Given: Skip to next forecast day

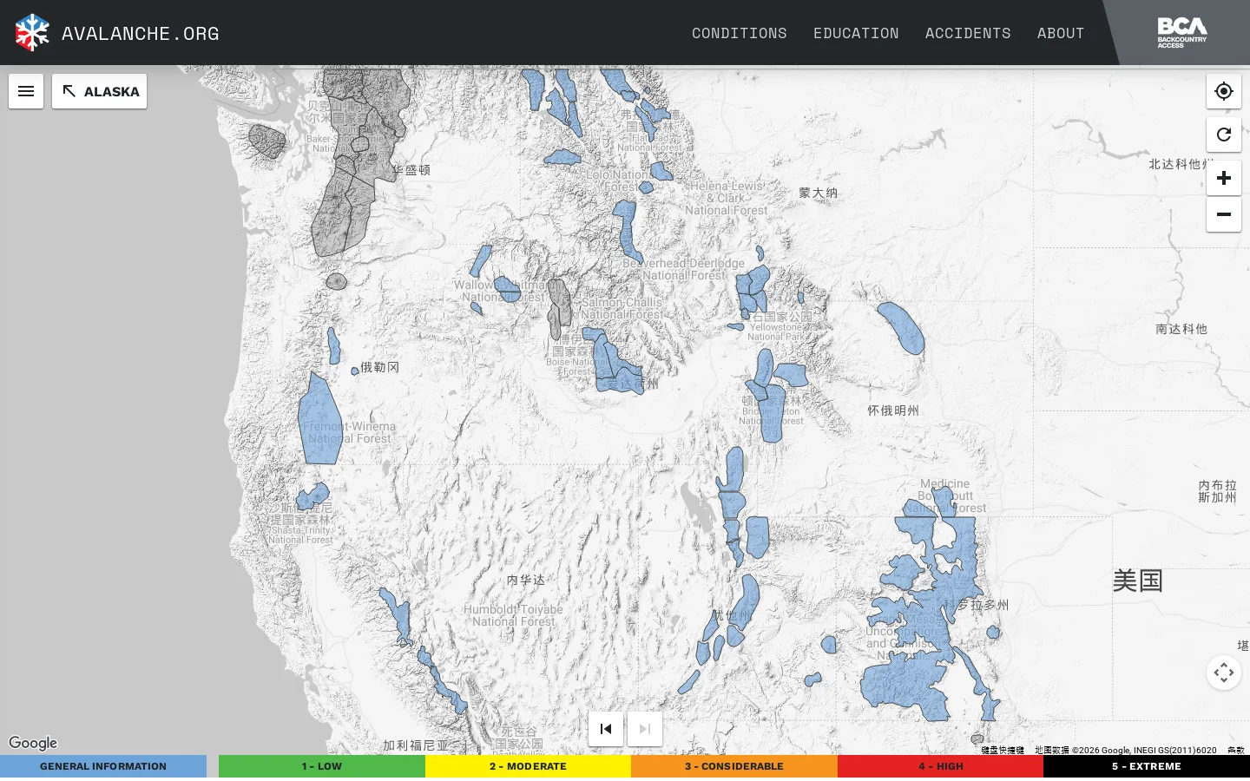Looking at the screenshot, I should tap(645, 729).
